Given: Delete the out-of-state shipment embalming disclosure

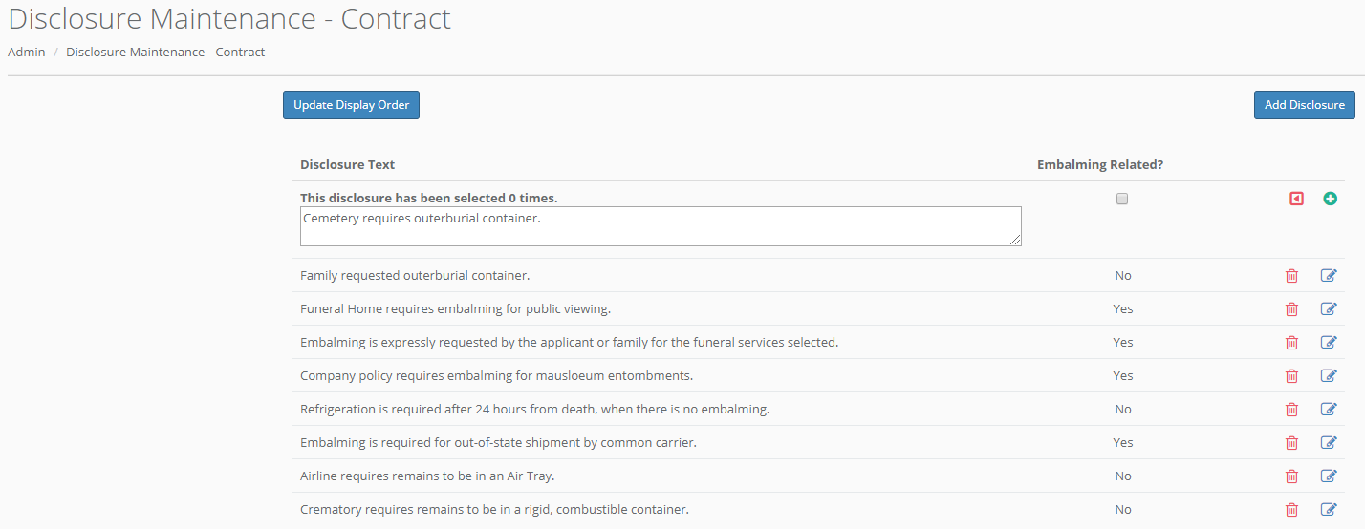Looking at the screenshot, I should point(1291,443).
